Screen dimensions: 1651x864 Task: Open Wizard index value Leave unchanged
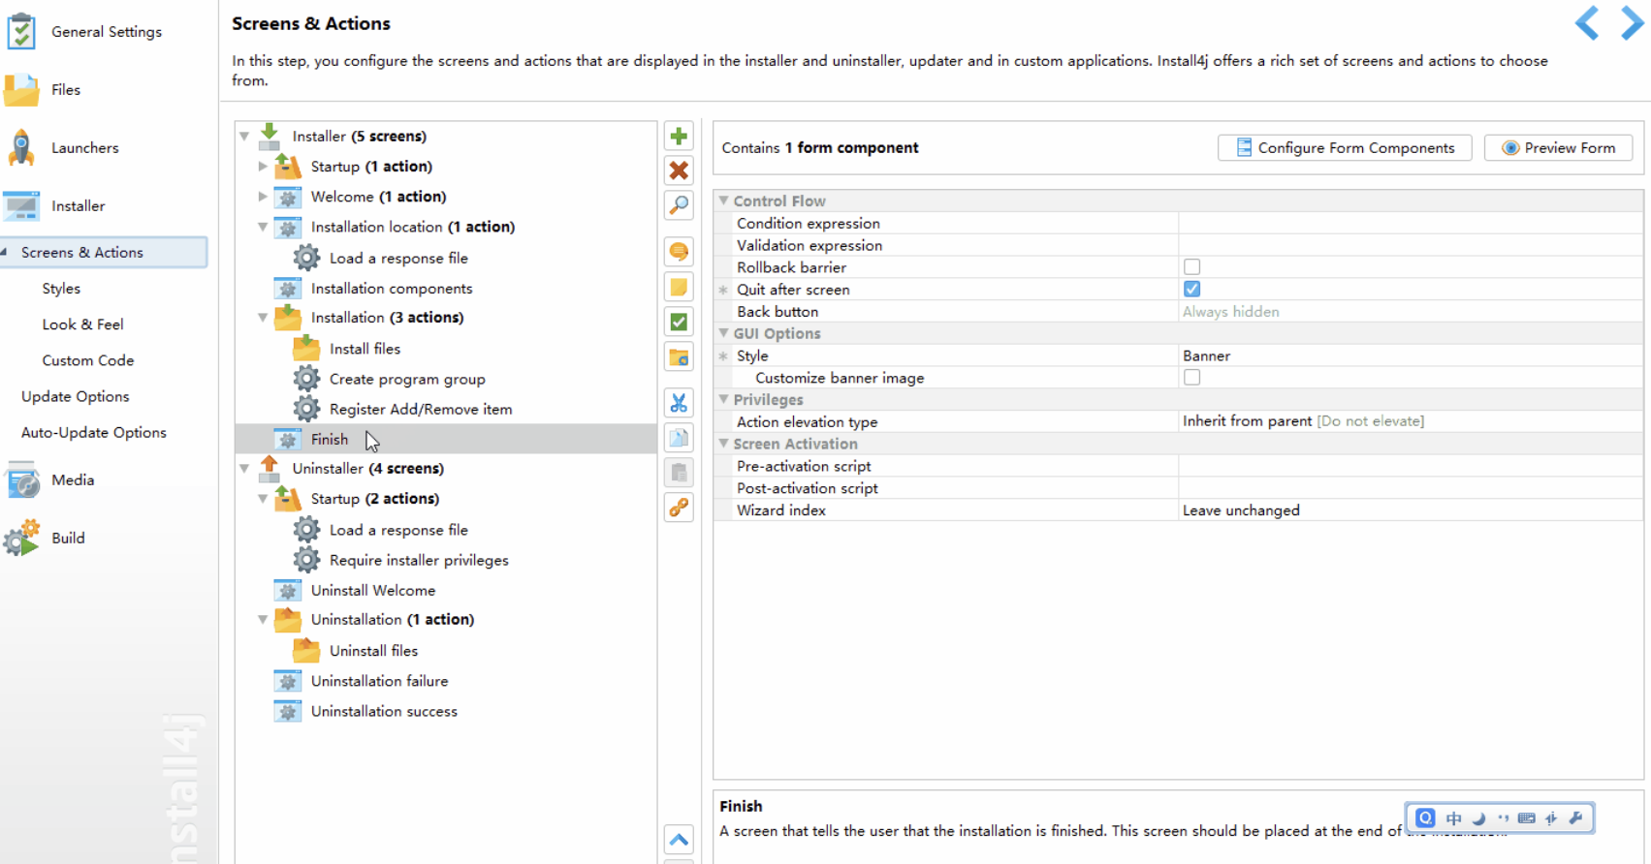pyautogui.click(x=1411, y=510)
